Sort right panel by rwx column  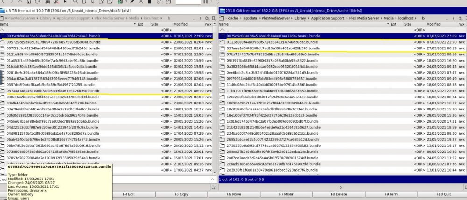pos(461,24)
